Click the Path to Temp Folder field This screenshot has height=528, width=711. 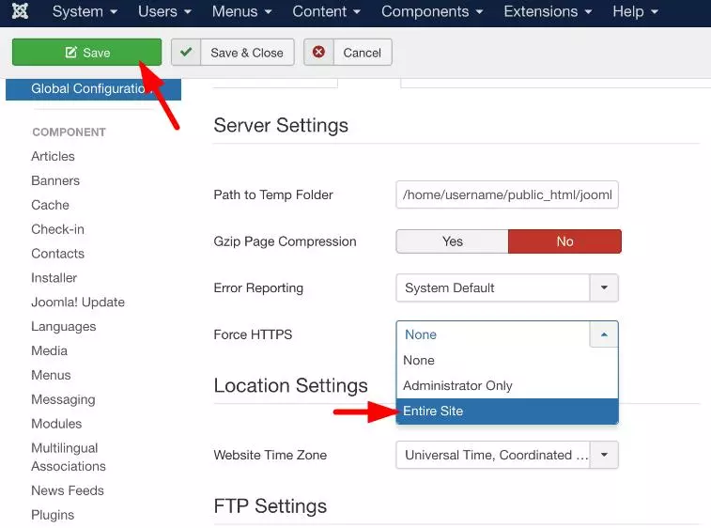click(x=507, y=194)
